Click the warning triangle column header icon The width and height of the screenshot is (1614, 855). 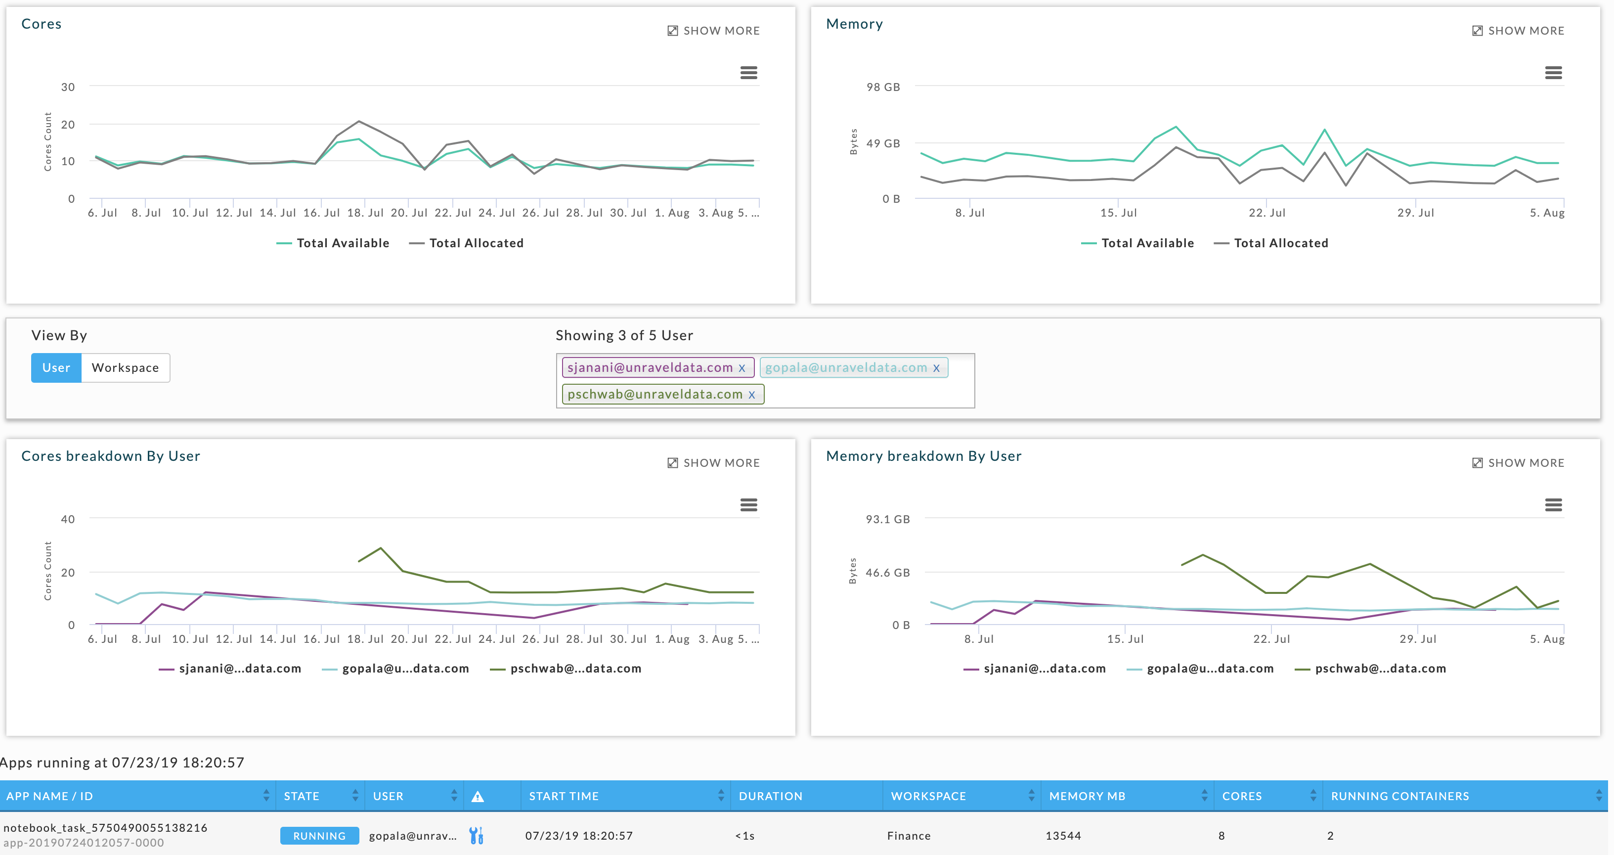coord(478,796)
